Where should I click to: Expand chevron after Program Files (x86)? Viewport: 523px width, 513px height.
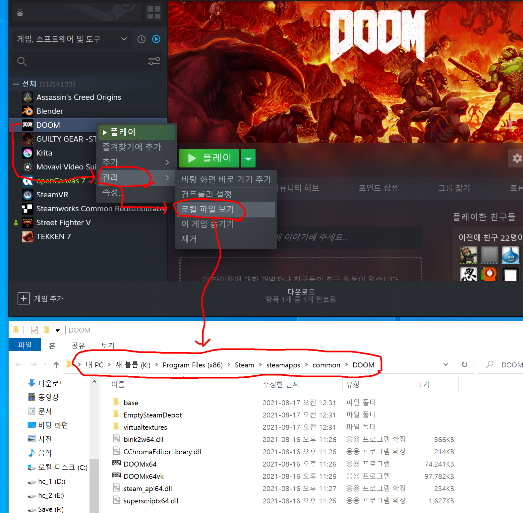pyautogui.click(x=229, y=365)
